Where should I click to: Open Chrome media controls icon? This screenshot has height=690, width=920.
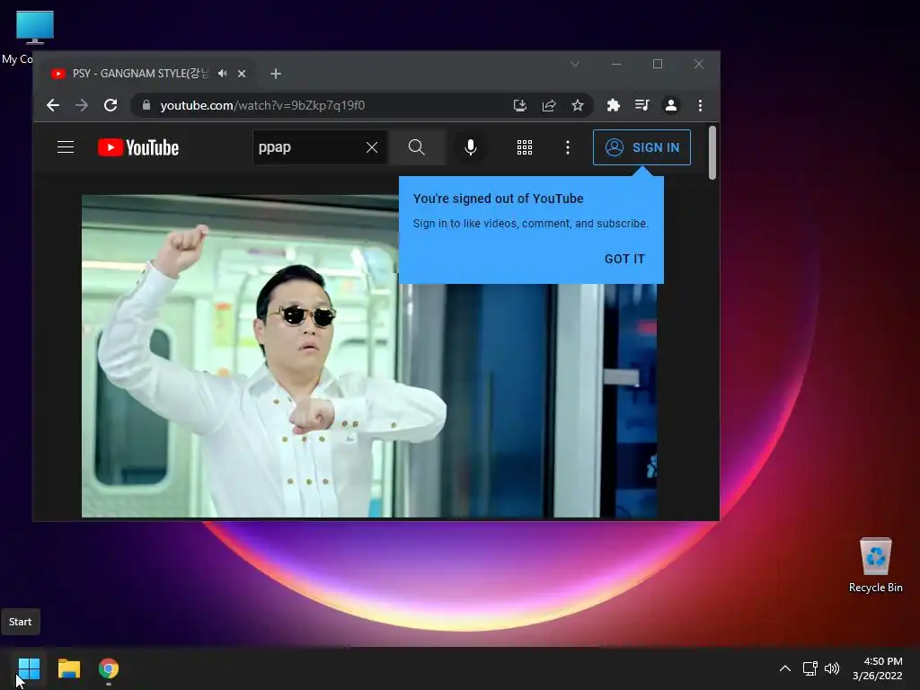tap(641, 105)
